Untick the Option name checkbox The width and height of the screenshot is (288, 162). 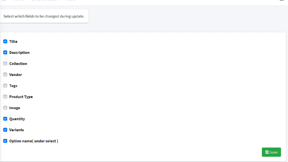click(x=5, y=141)
